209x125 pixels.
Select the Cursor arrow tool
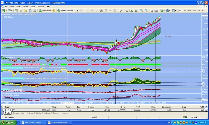click(78, 11)
